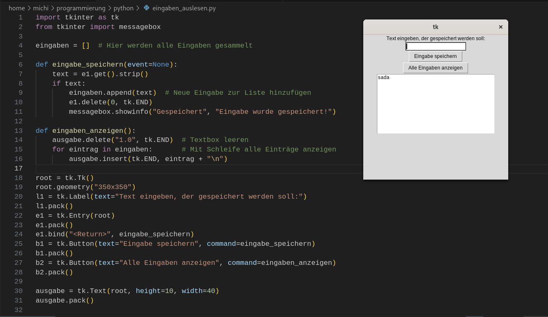This screenshot has height=317, width=548.
Task: Click the Python file icon in the breadcrumb
Action: (147, 8)
